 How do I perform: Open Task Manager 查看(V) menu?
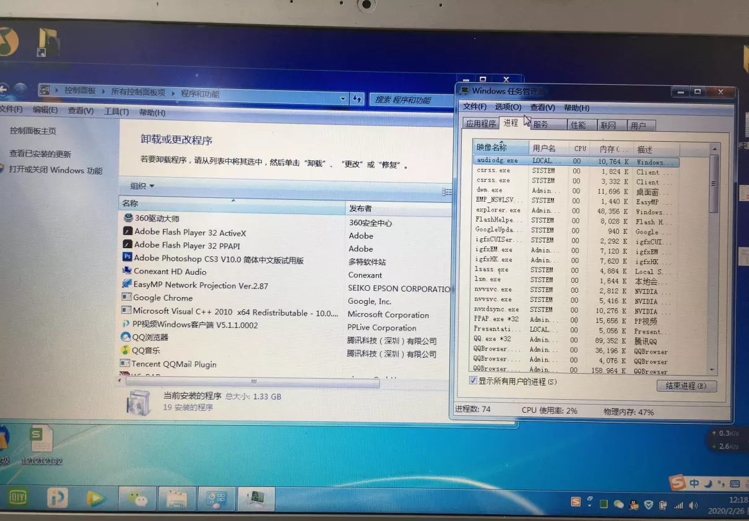tap(542, 107)
